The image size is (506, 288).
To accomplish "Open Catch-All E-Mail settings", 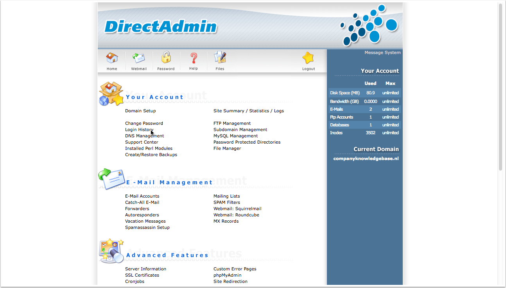I will 142,202.
